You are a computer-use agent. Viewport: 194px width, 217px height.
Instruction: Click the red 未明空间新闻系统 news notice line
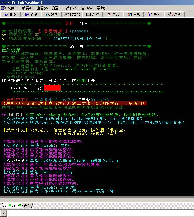74,103
